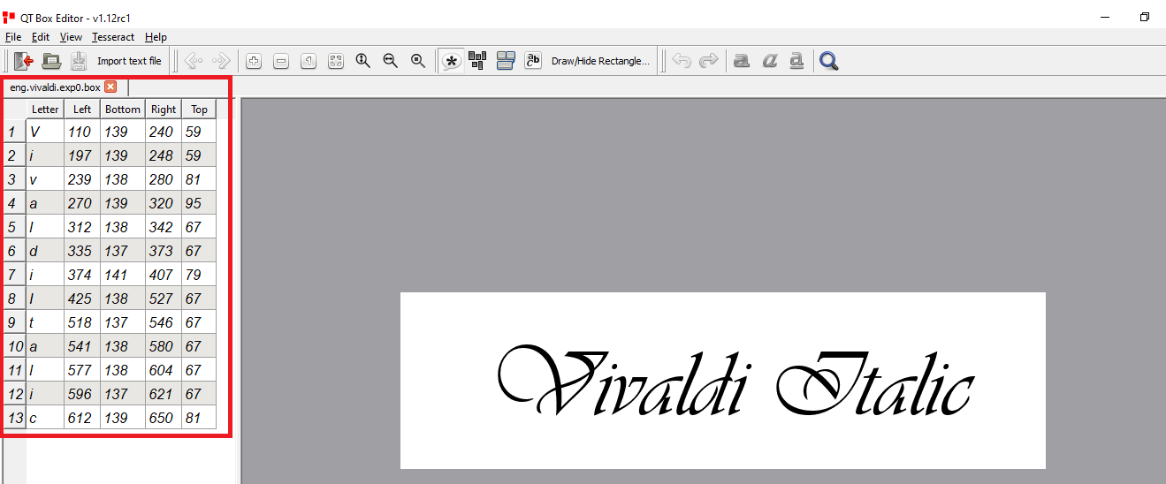1166x484 pixels.
Task: Click the undo arrow icon
Action: [682, 61]
